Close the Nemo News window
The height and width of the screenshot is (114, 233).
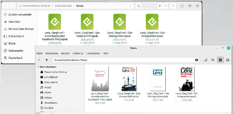pyautogui.click(x=229, y=48)
